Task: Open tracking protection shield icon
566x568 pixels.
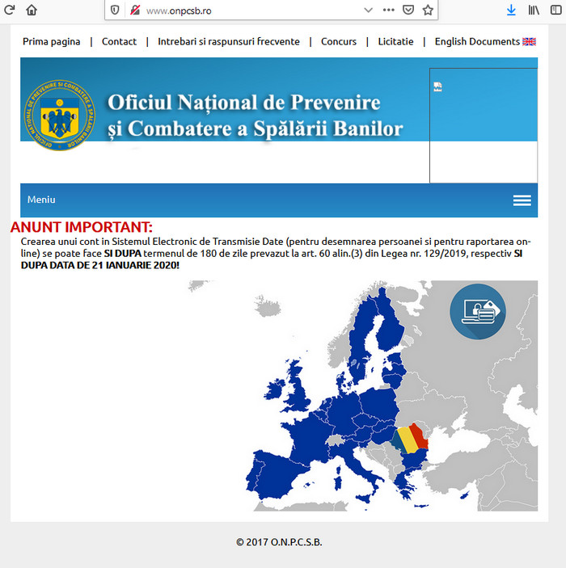Action: (115, 11)
